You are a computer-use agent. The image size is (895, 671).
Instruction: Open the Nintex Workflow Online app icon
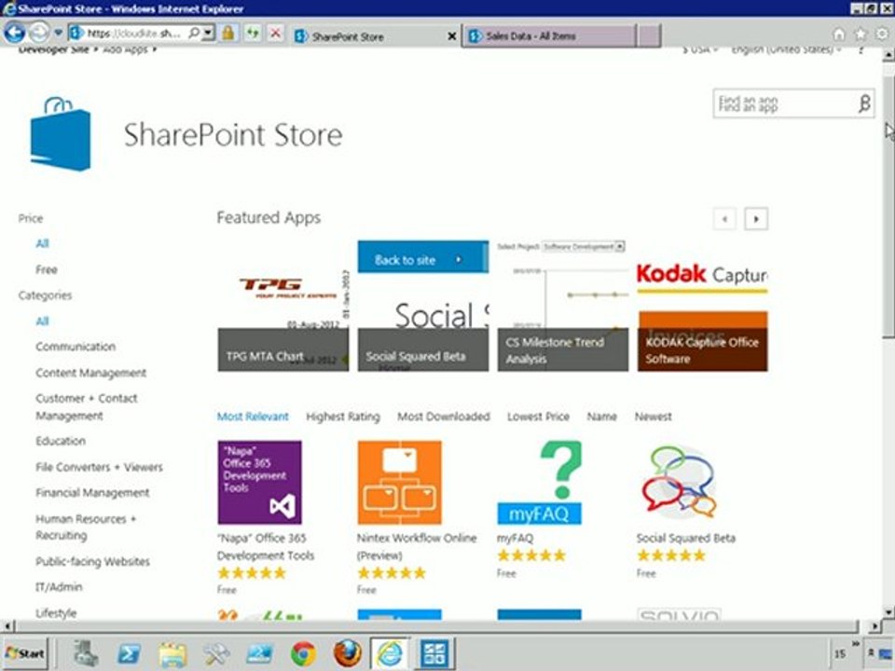400,483
